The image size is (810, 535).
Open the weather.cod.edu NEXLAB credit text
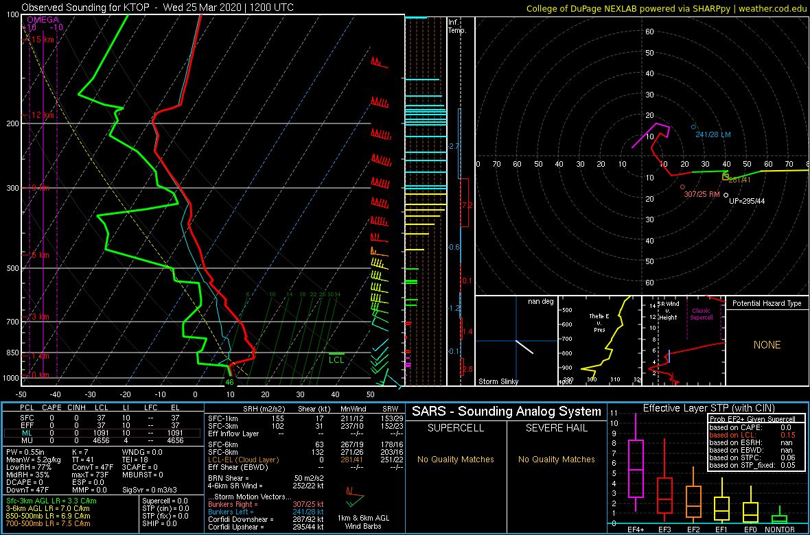click(x=666, y=8)
